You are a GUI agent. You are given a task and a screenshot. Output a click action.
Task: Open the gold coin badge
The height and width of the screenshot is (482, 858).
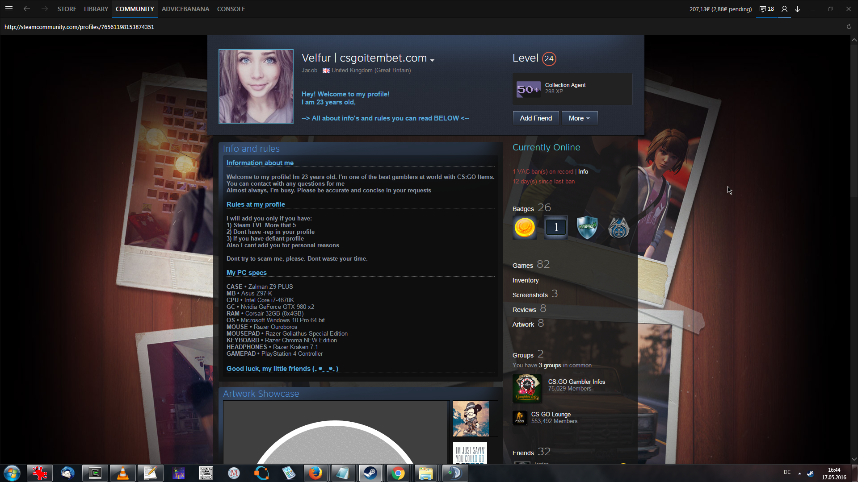525,228
